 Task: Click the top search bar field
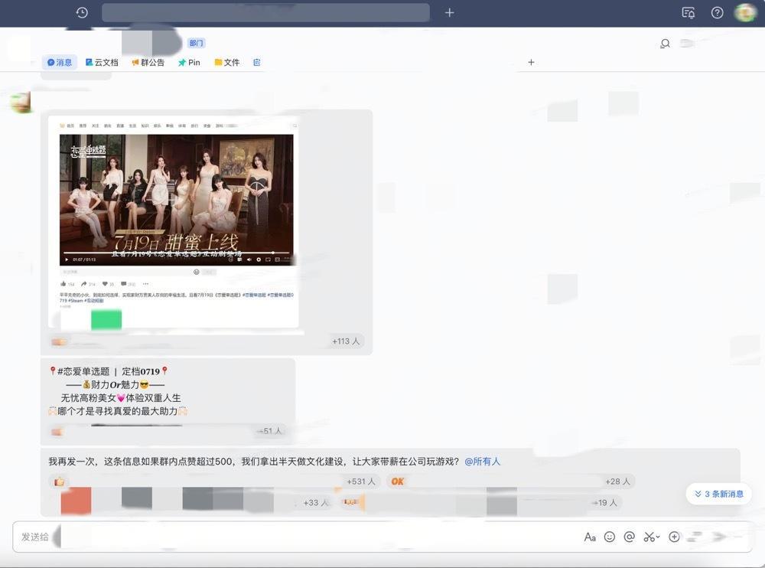[265, 13]
